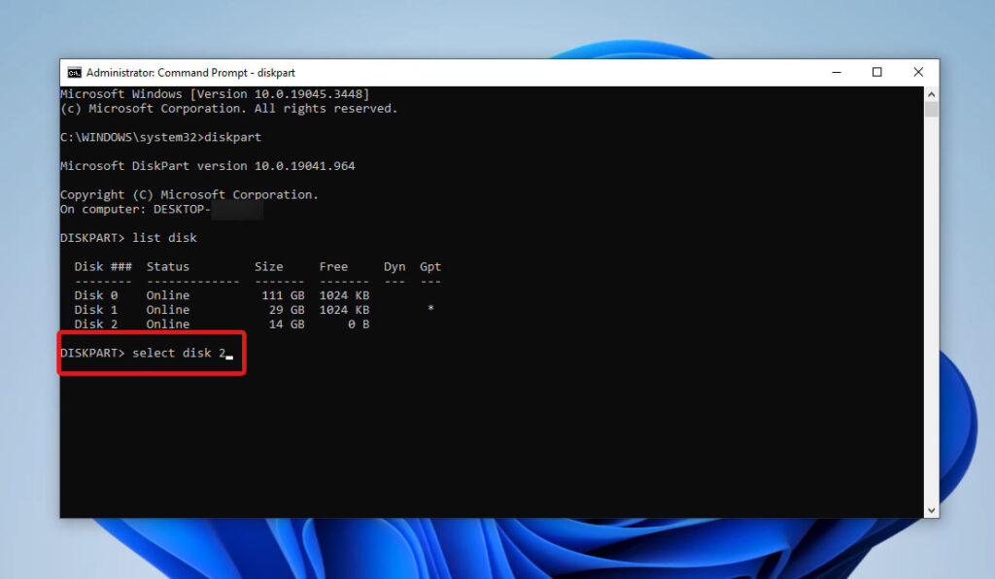Click the minimize window icon
The width and height of the screenshot is (995, 579).
tap(837, 72)
